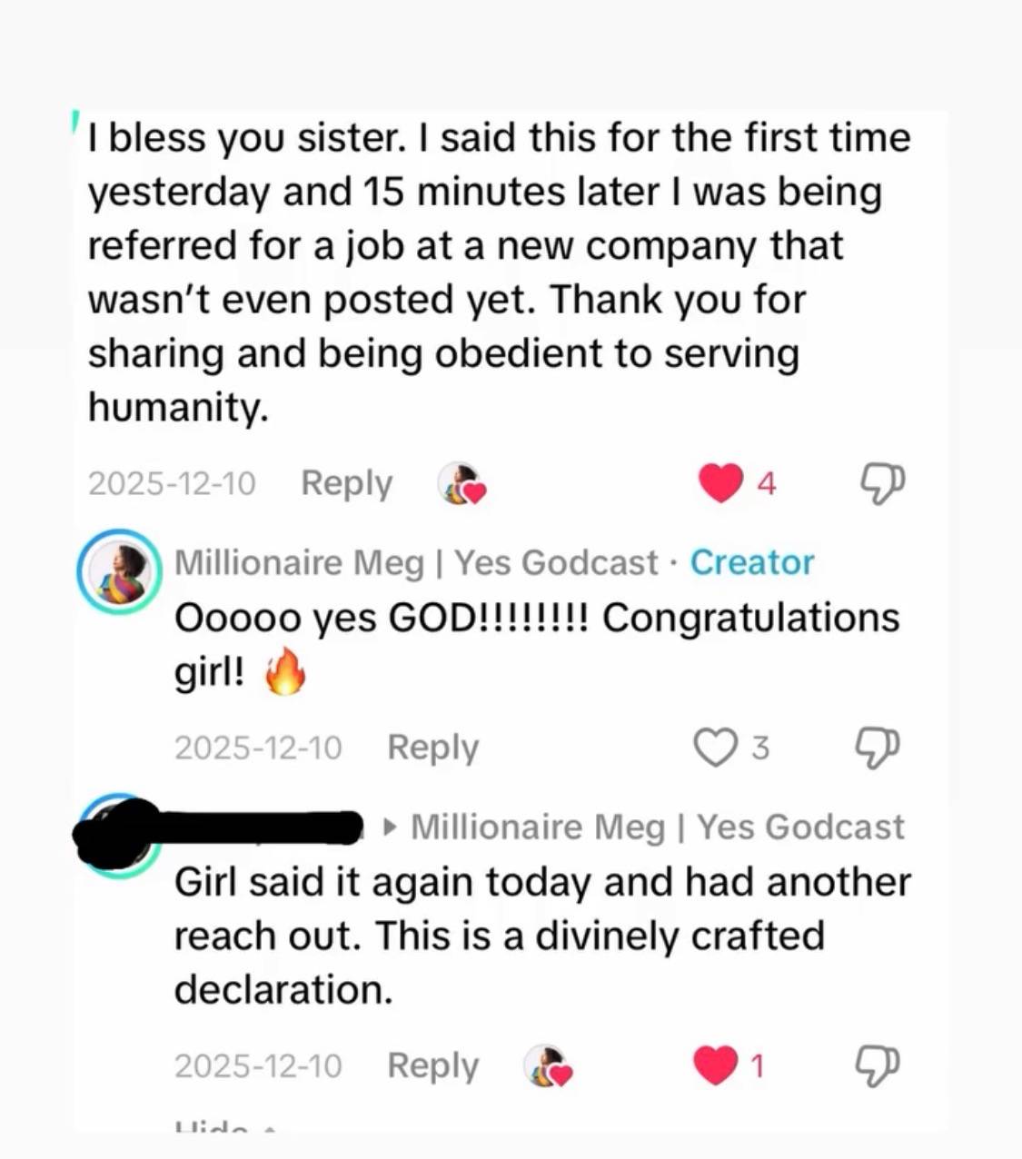This screenshot has height=1159, width=1022.
Task: Dislike the 'Girl said it again today' reply
Action: coord(878,1065)
